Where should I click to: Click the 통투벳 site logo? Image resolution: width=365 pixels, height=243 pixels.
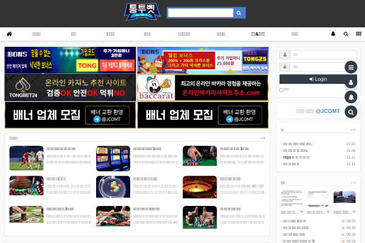142,12
